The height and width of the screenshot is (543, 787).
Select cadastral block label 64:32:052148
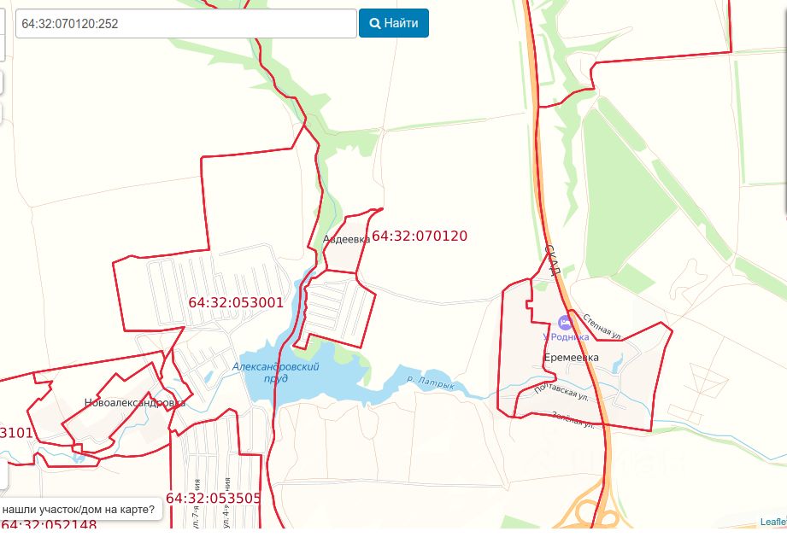click(x=48, y=524)
